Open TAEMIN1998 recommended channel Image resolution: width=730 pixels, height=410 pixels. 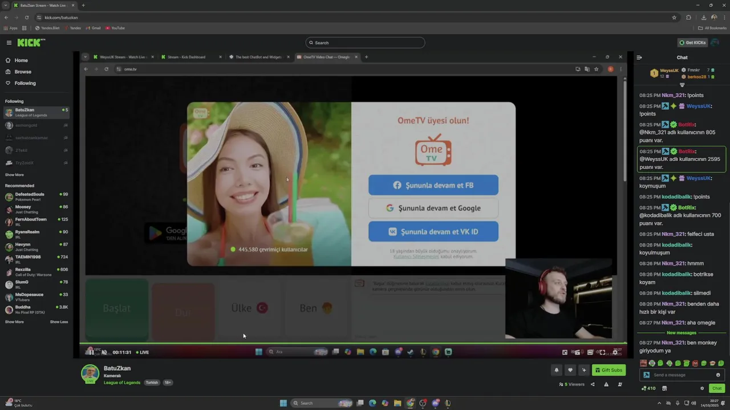point(36,259)
